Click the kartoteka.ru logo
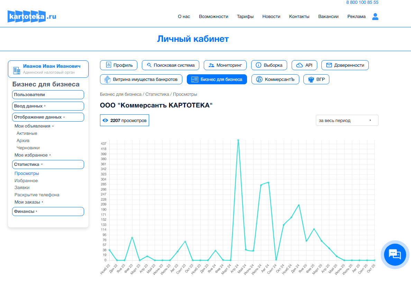 (32, 16)
